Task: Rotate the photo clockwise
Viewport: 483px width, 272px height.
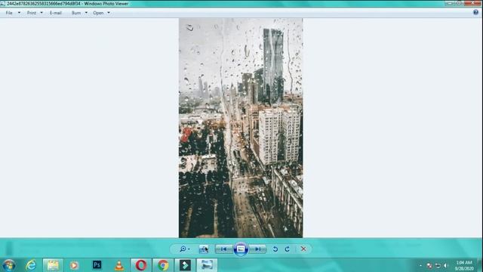Action: [x=287, y=249]
